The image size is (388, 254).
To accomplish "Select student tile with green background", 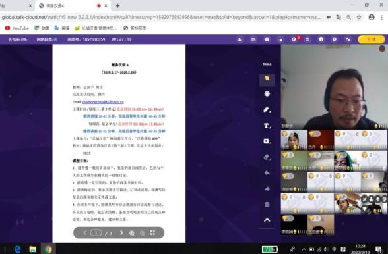I will (294, 161).
